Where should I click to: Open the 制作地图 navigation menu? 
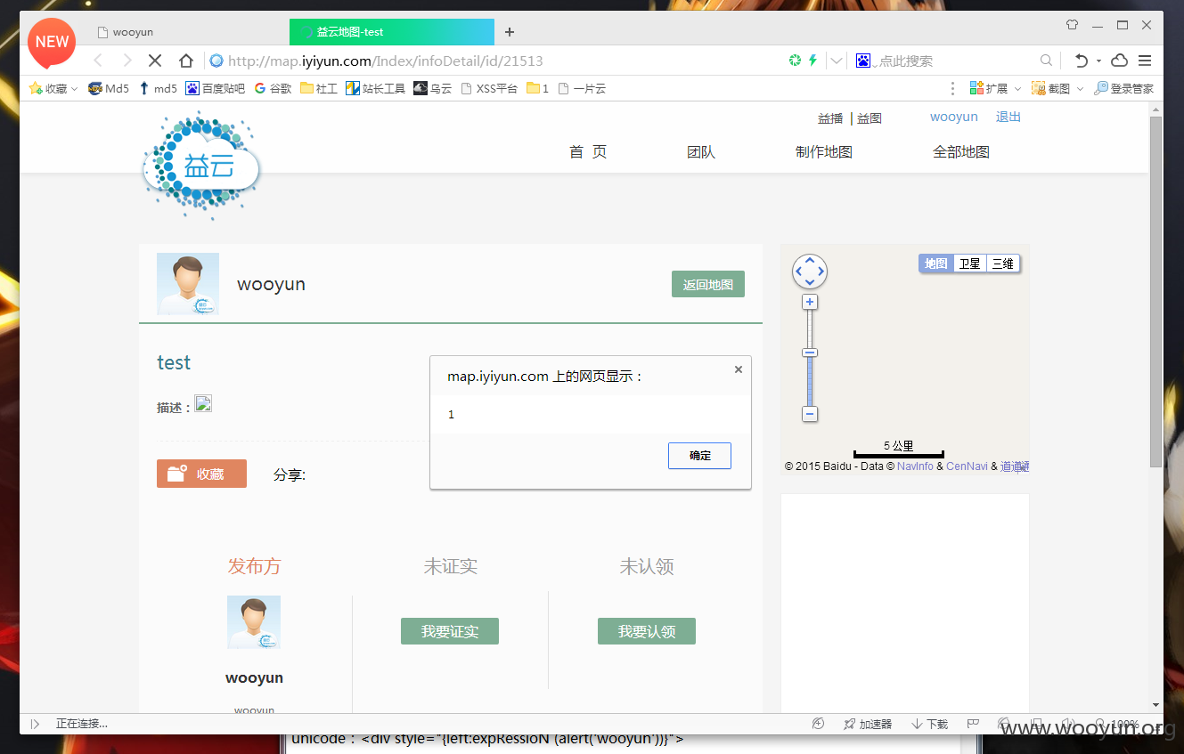pos(824,152)
